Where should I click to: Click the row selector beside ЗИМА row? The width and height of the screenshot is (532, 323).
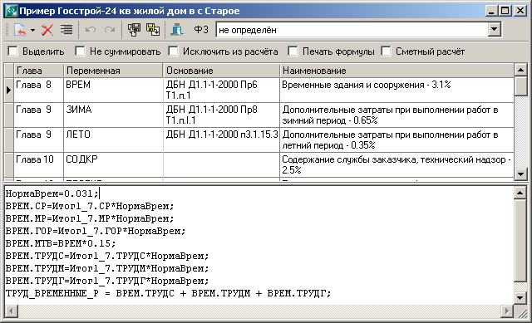pos(8,115)
